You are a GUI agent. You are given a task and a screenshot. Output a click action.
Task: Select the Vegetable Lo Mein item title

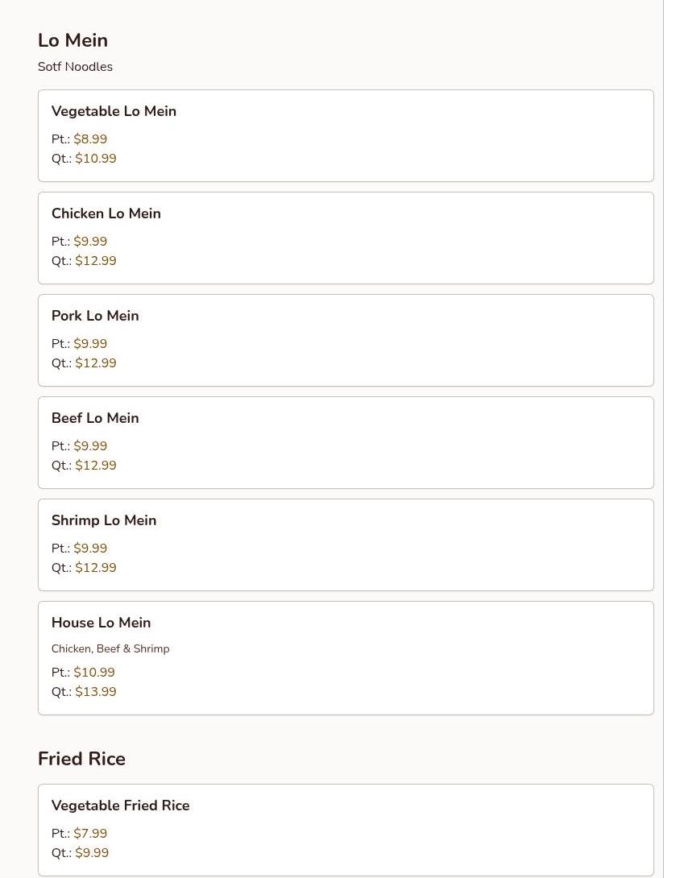(114, 111)
